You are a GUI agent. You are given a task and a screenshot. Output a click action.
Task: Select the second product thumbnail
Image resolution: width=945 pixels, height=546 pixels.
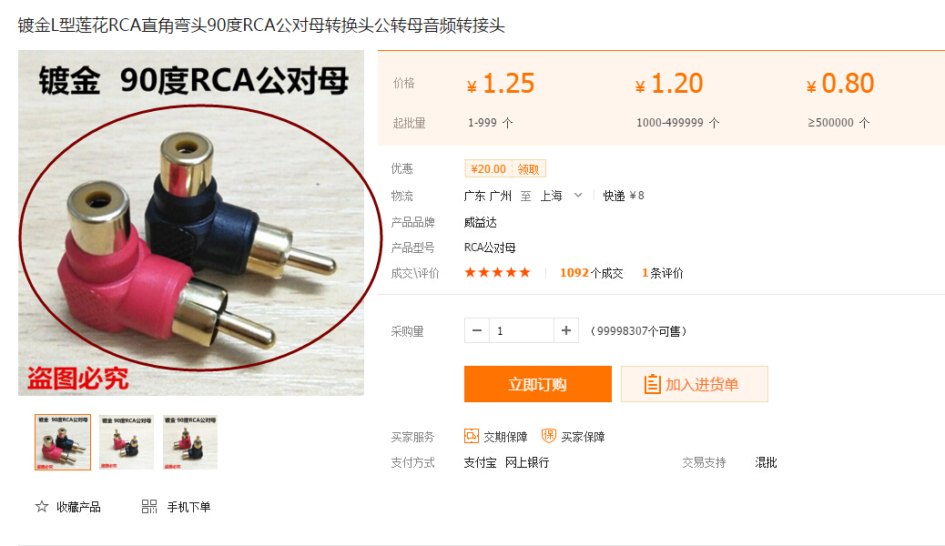click(x=127, y=442)
